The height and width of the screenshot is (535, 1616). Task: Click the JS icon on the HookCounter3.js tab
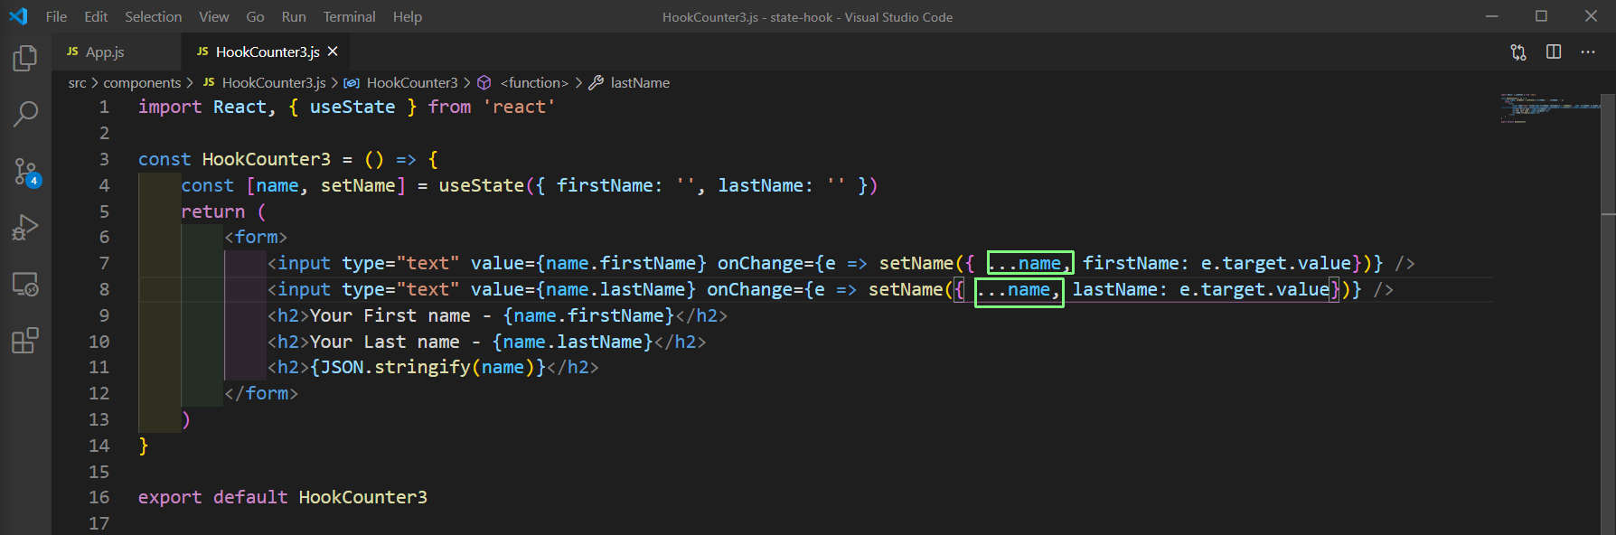[202, 52]
